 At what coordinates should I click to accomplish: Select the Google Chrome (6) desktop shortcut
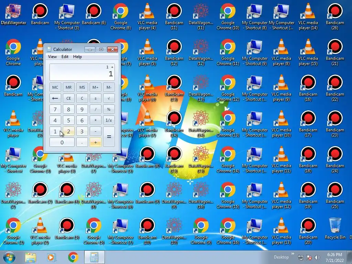[121, 17]
